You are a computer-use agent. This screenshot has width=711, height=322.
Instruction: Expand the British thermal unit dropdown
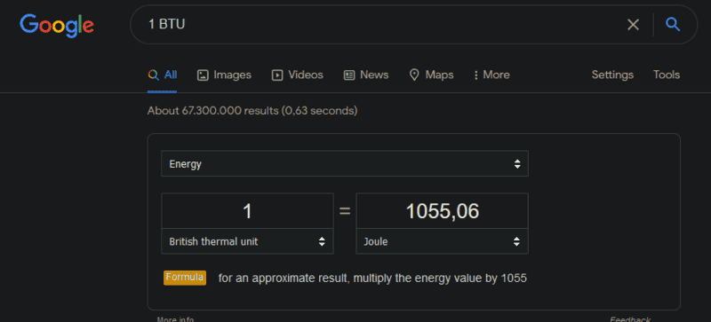(x=247, y=241)
